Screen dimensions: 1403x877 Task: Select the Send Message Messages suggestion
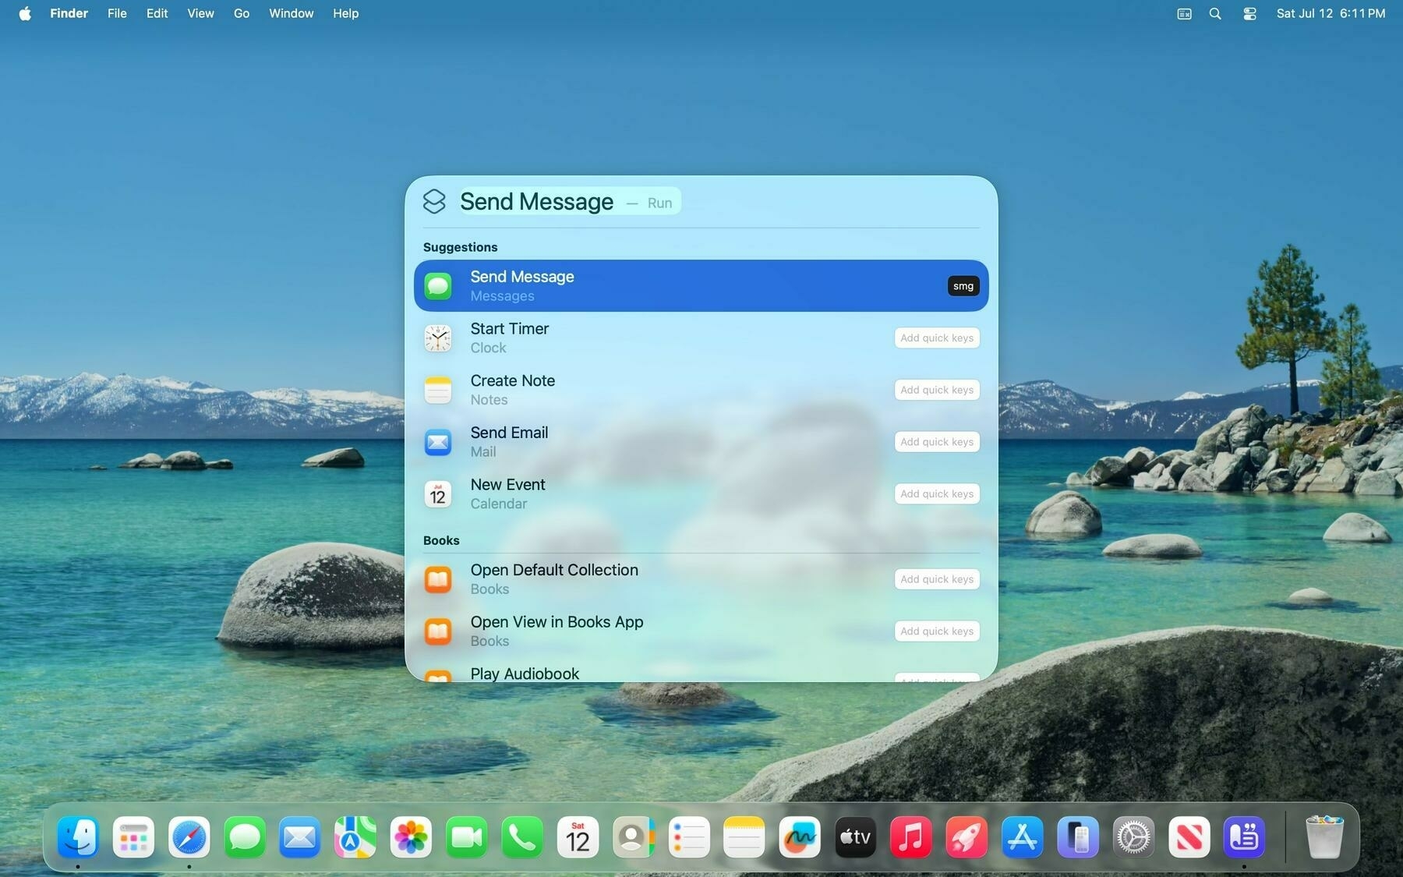point(701,285)
